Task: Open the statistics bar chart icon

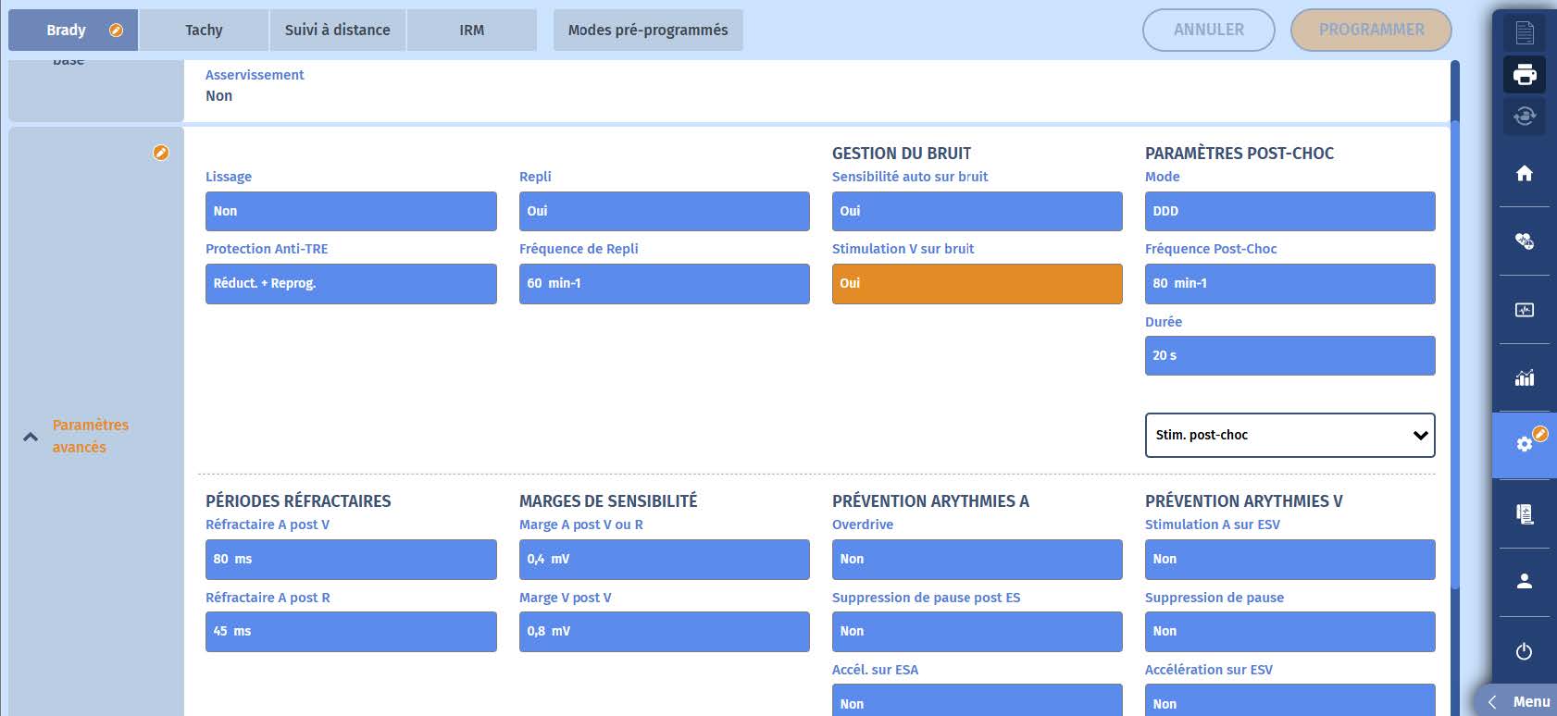Action: pos(1524,377)
